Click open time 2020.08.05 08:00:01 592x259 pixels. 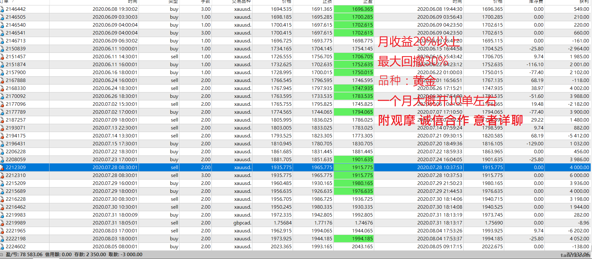(x=115, y=247)
